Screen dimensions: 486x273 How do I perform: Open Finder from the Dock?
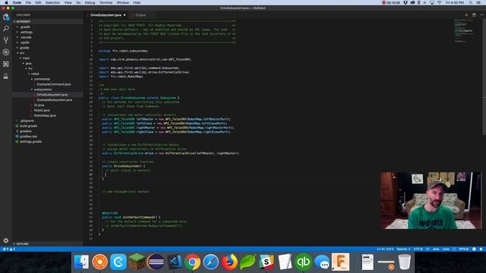81,262
